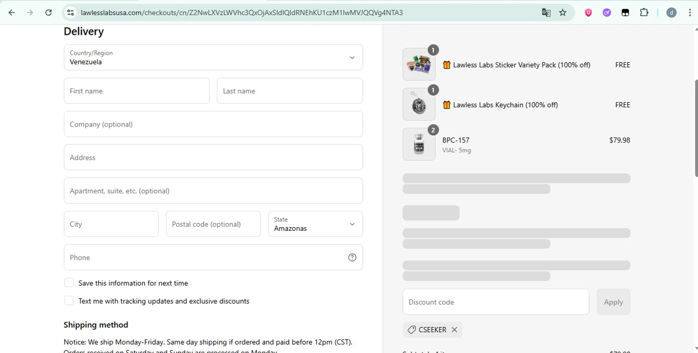Open the BPC-157 vial thumbnail
This screenshot has width=698, height=353.
coord(419,144)
